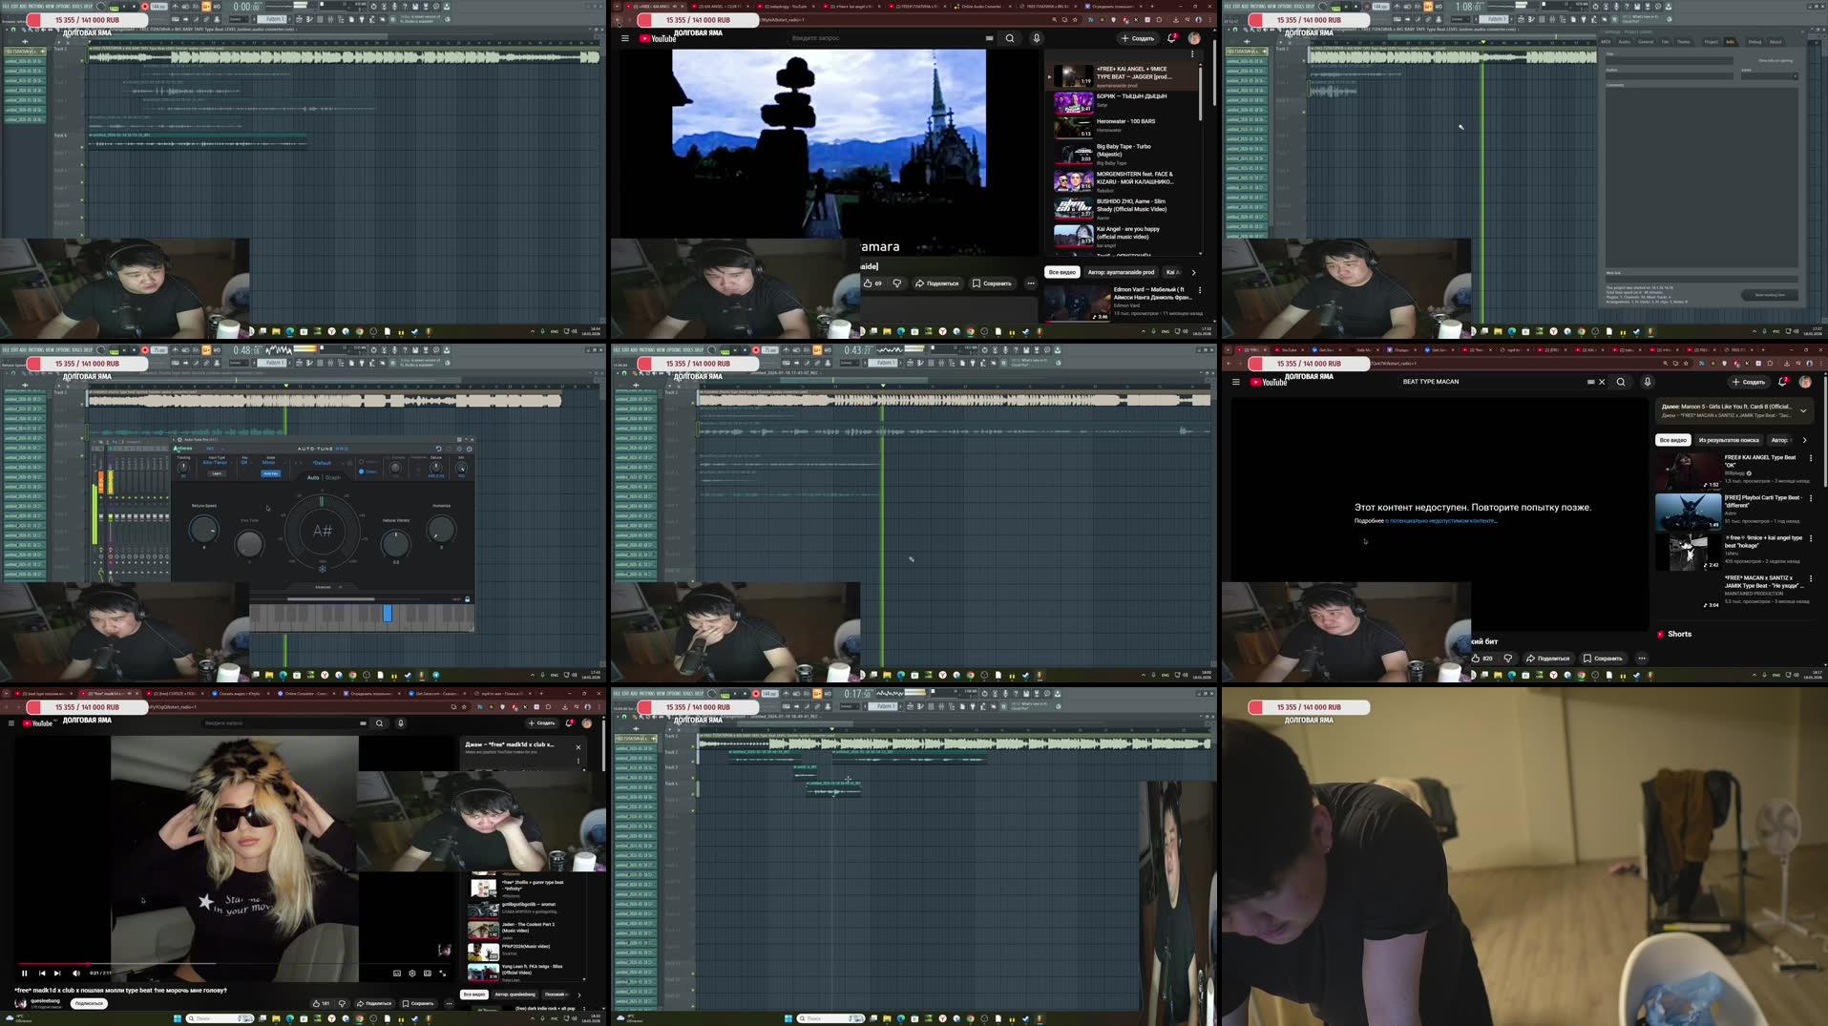Screen dimensions: 1828x1026
Task: Enable the Auto Key button in Auto-Tune
Action: click(271, 473)
